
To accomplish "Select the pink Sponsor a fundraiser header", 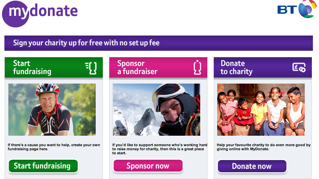I will 158,67.
